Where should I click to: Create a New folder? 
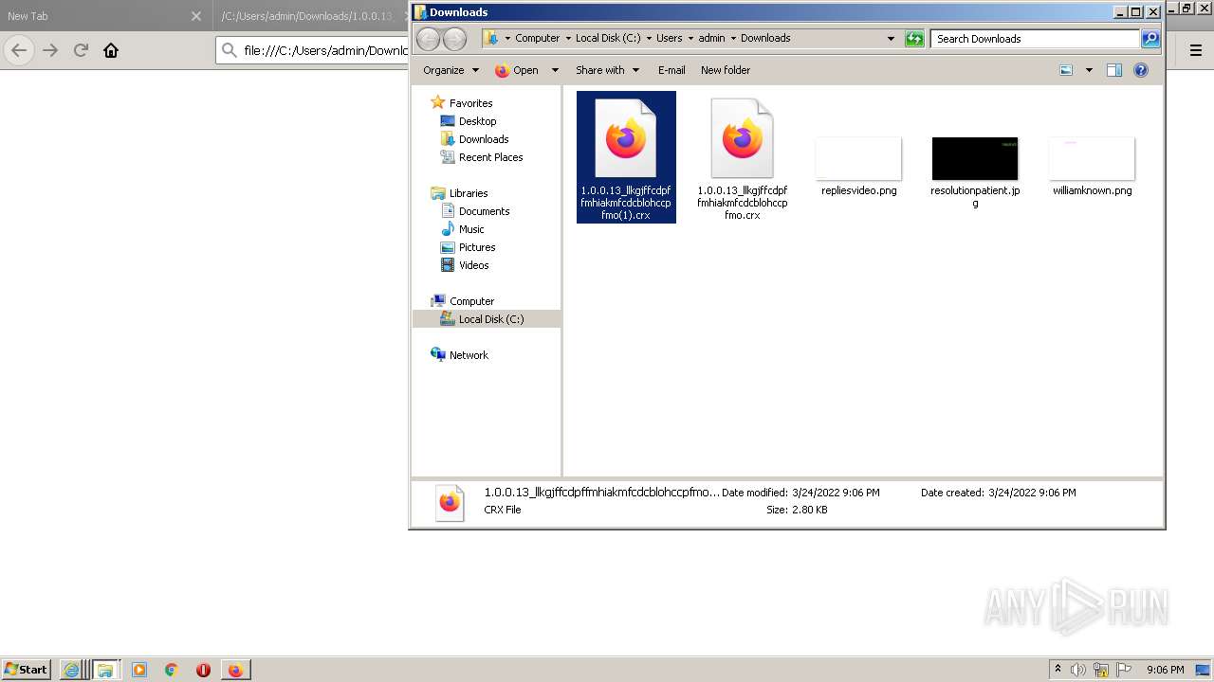pos(726,70)
